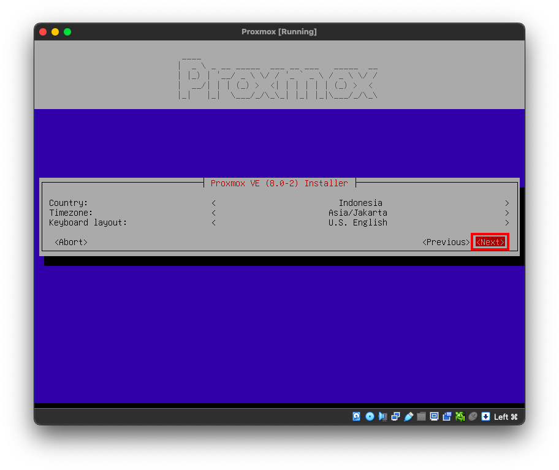Screen dimensions: 559x470
Task: Click the green CPU execution status icon
Action: coord(460,417)
